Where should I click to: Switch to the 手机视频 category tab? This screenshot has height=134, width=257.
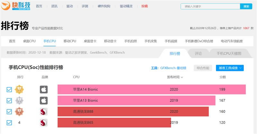[171, 41]
